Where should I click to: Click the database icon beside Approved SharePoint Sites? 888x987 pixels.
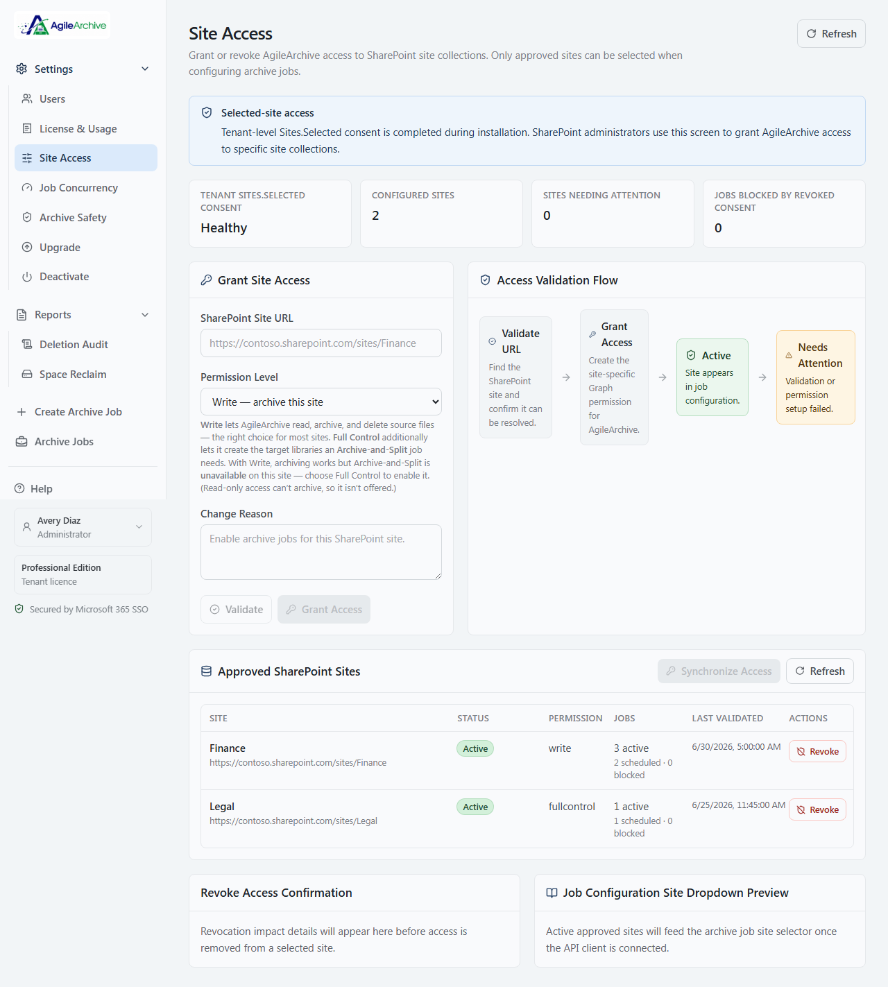(206, 671)
